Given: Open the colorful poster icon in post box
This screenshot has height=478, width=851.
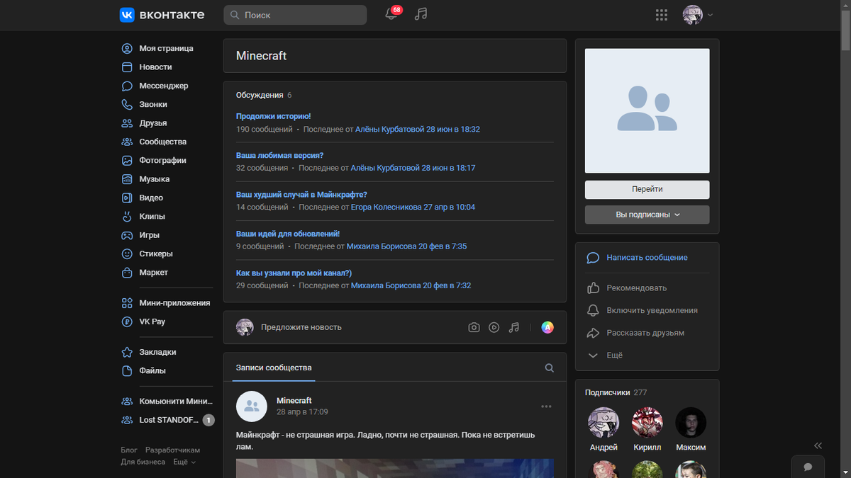Looking at the screenshot, I should [547, 327].
